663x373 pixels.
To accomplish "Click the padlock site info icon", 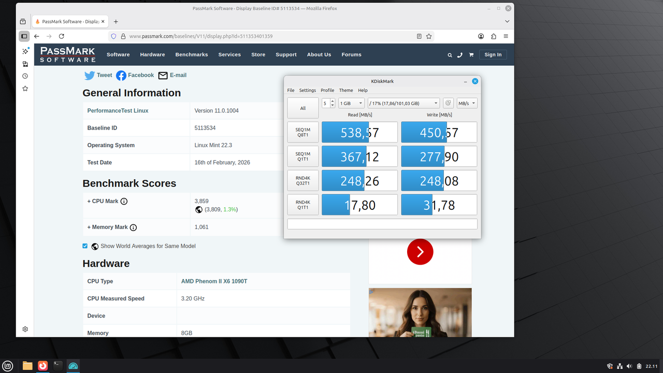I will 123,36.
